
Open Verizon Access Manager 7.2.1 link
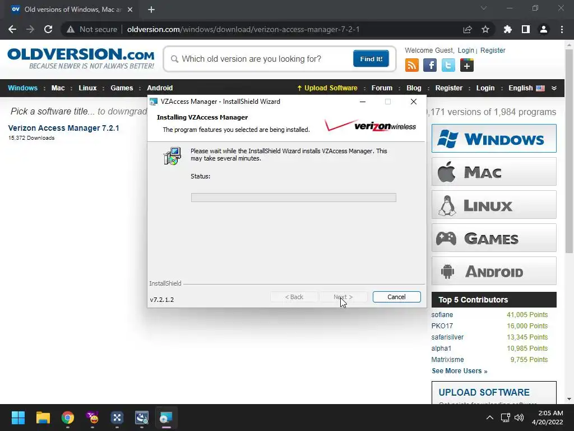(x=64, y=128)
